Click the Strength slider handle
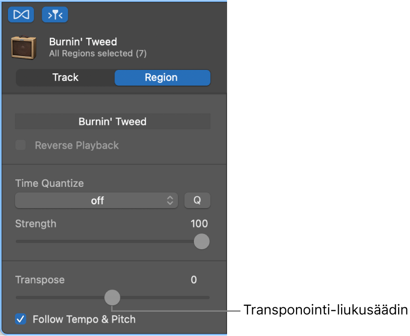 click(x=201, y=241)
